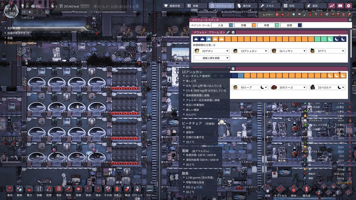Toggle the oxygen overlay layer
356x200 pixels.
pos(277,15)
